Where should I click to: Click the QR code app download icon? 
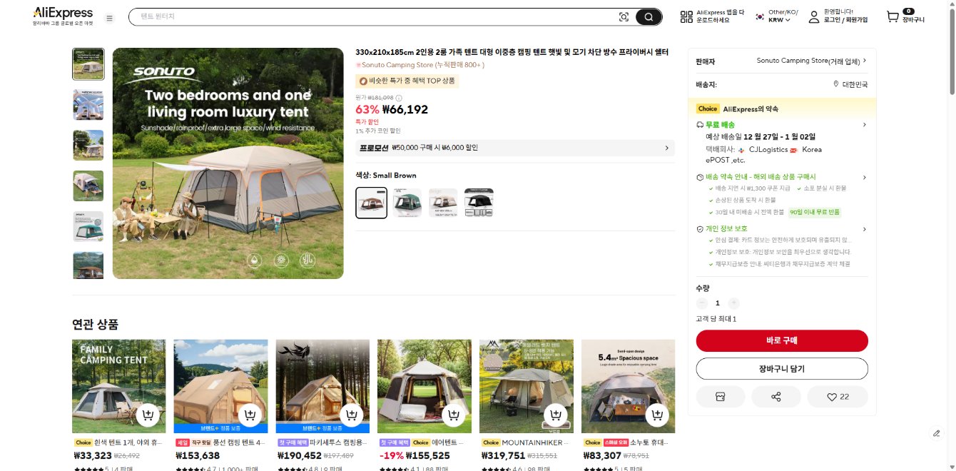pyautogui.click(x=686, y=17)
